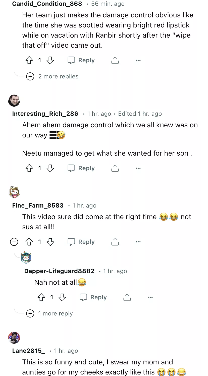Image resolution: width=208 pixels, height=376 pixels.
Task: Downvote Candid_Condition_868's comment
Action: 50,60
